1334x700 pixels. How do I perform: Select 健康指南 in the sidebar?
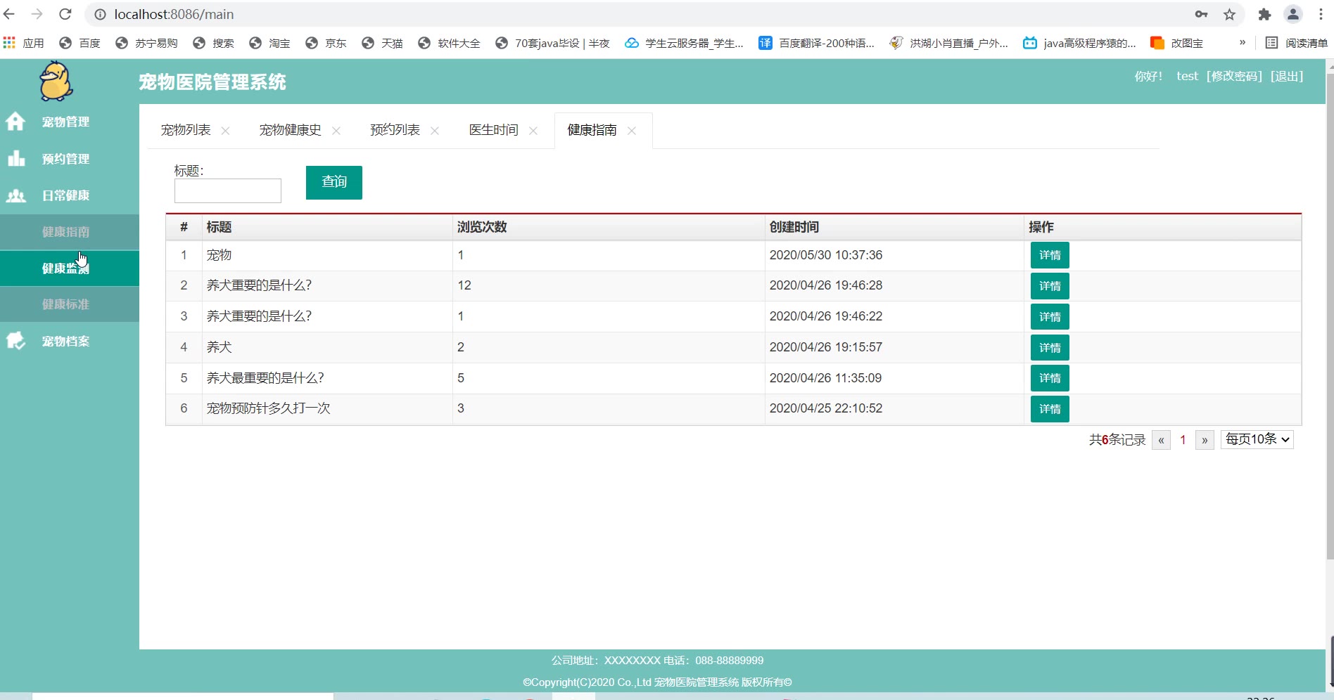[x=70, y=232]
